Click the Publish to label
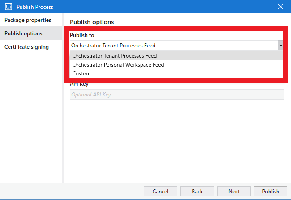 (82, 35)
